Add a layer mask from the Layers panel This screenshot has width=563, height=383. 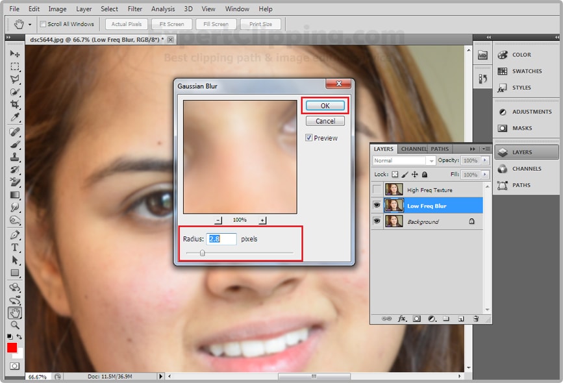pos(416,317)
